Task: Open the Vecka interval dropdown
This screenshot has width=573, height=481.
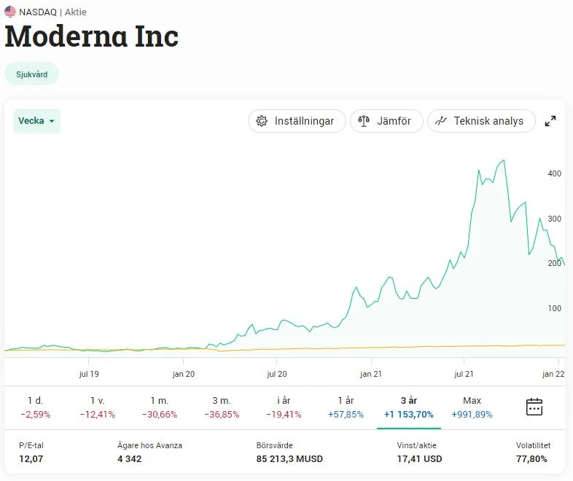Action: 36,121
